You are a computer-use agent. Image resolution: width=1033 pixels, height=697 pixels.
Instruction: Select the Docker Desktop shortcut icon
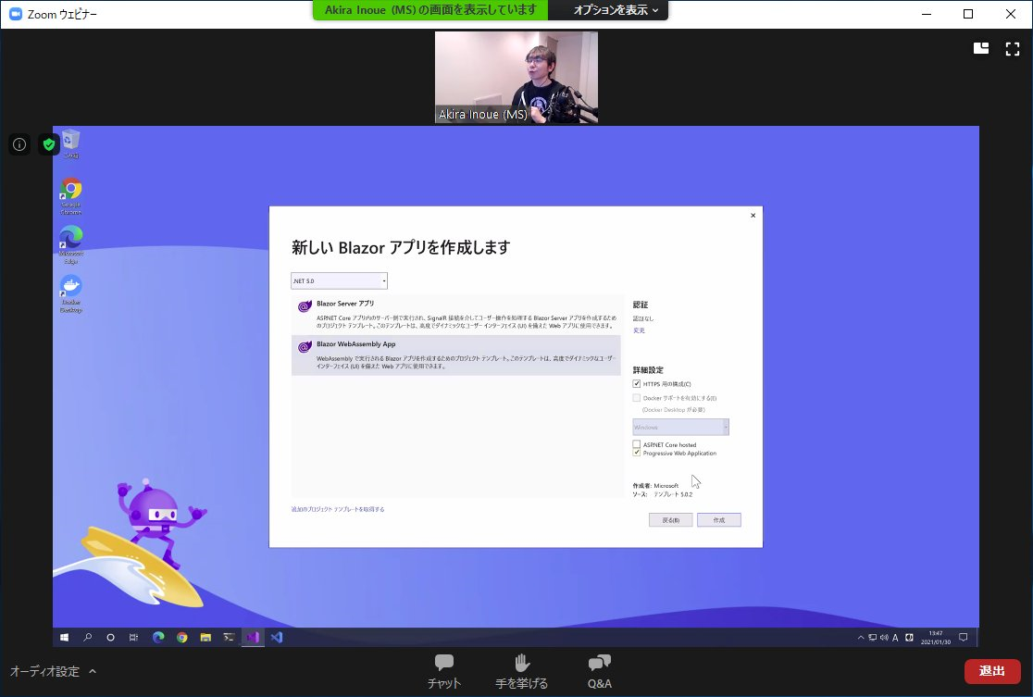click(x=70, y=293)
